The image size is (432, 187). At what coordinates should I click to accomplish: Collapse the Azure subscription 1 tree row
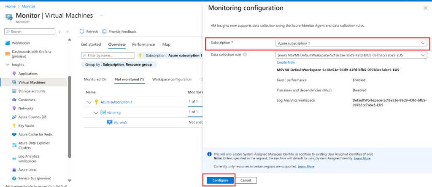[89, 102]
